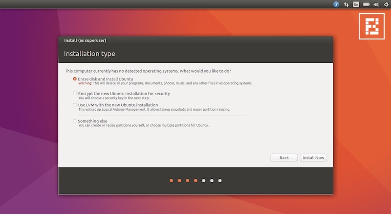391x214 pixels.
Task: Click the last white progress dot
Action: 220,180
